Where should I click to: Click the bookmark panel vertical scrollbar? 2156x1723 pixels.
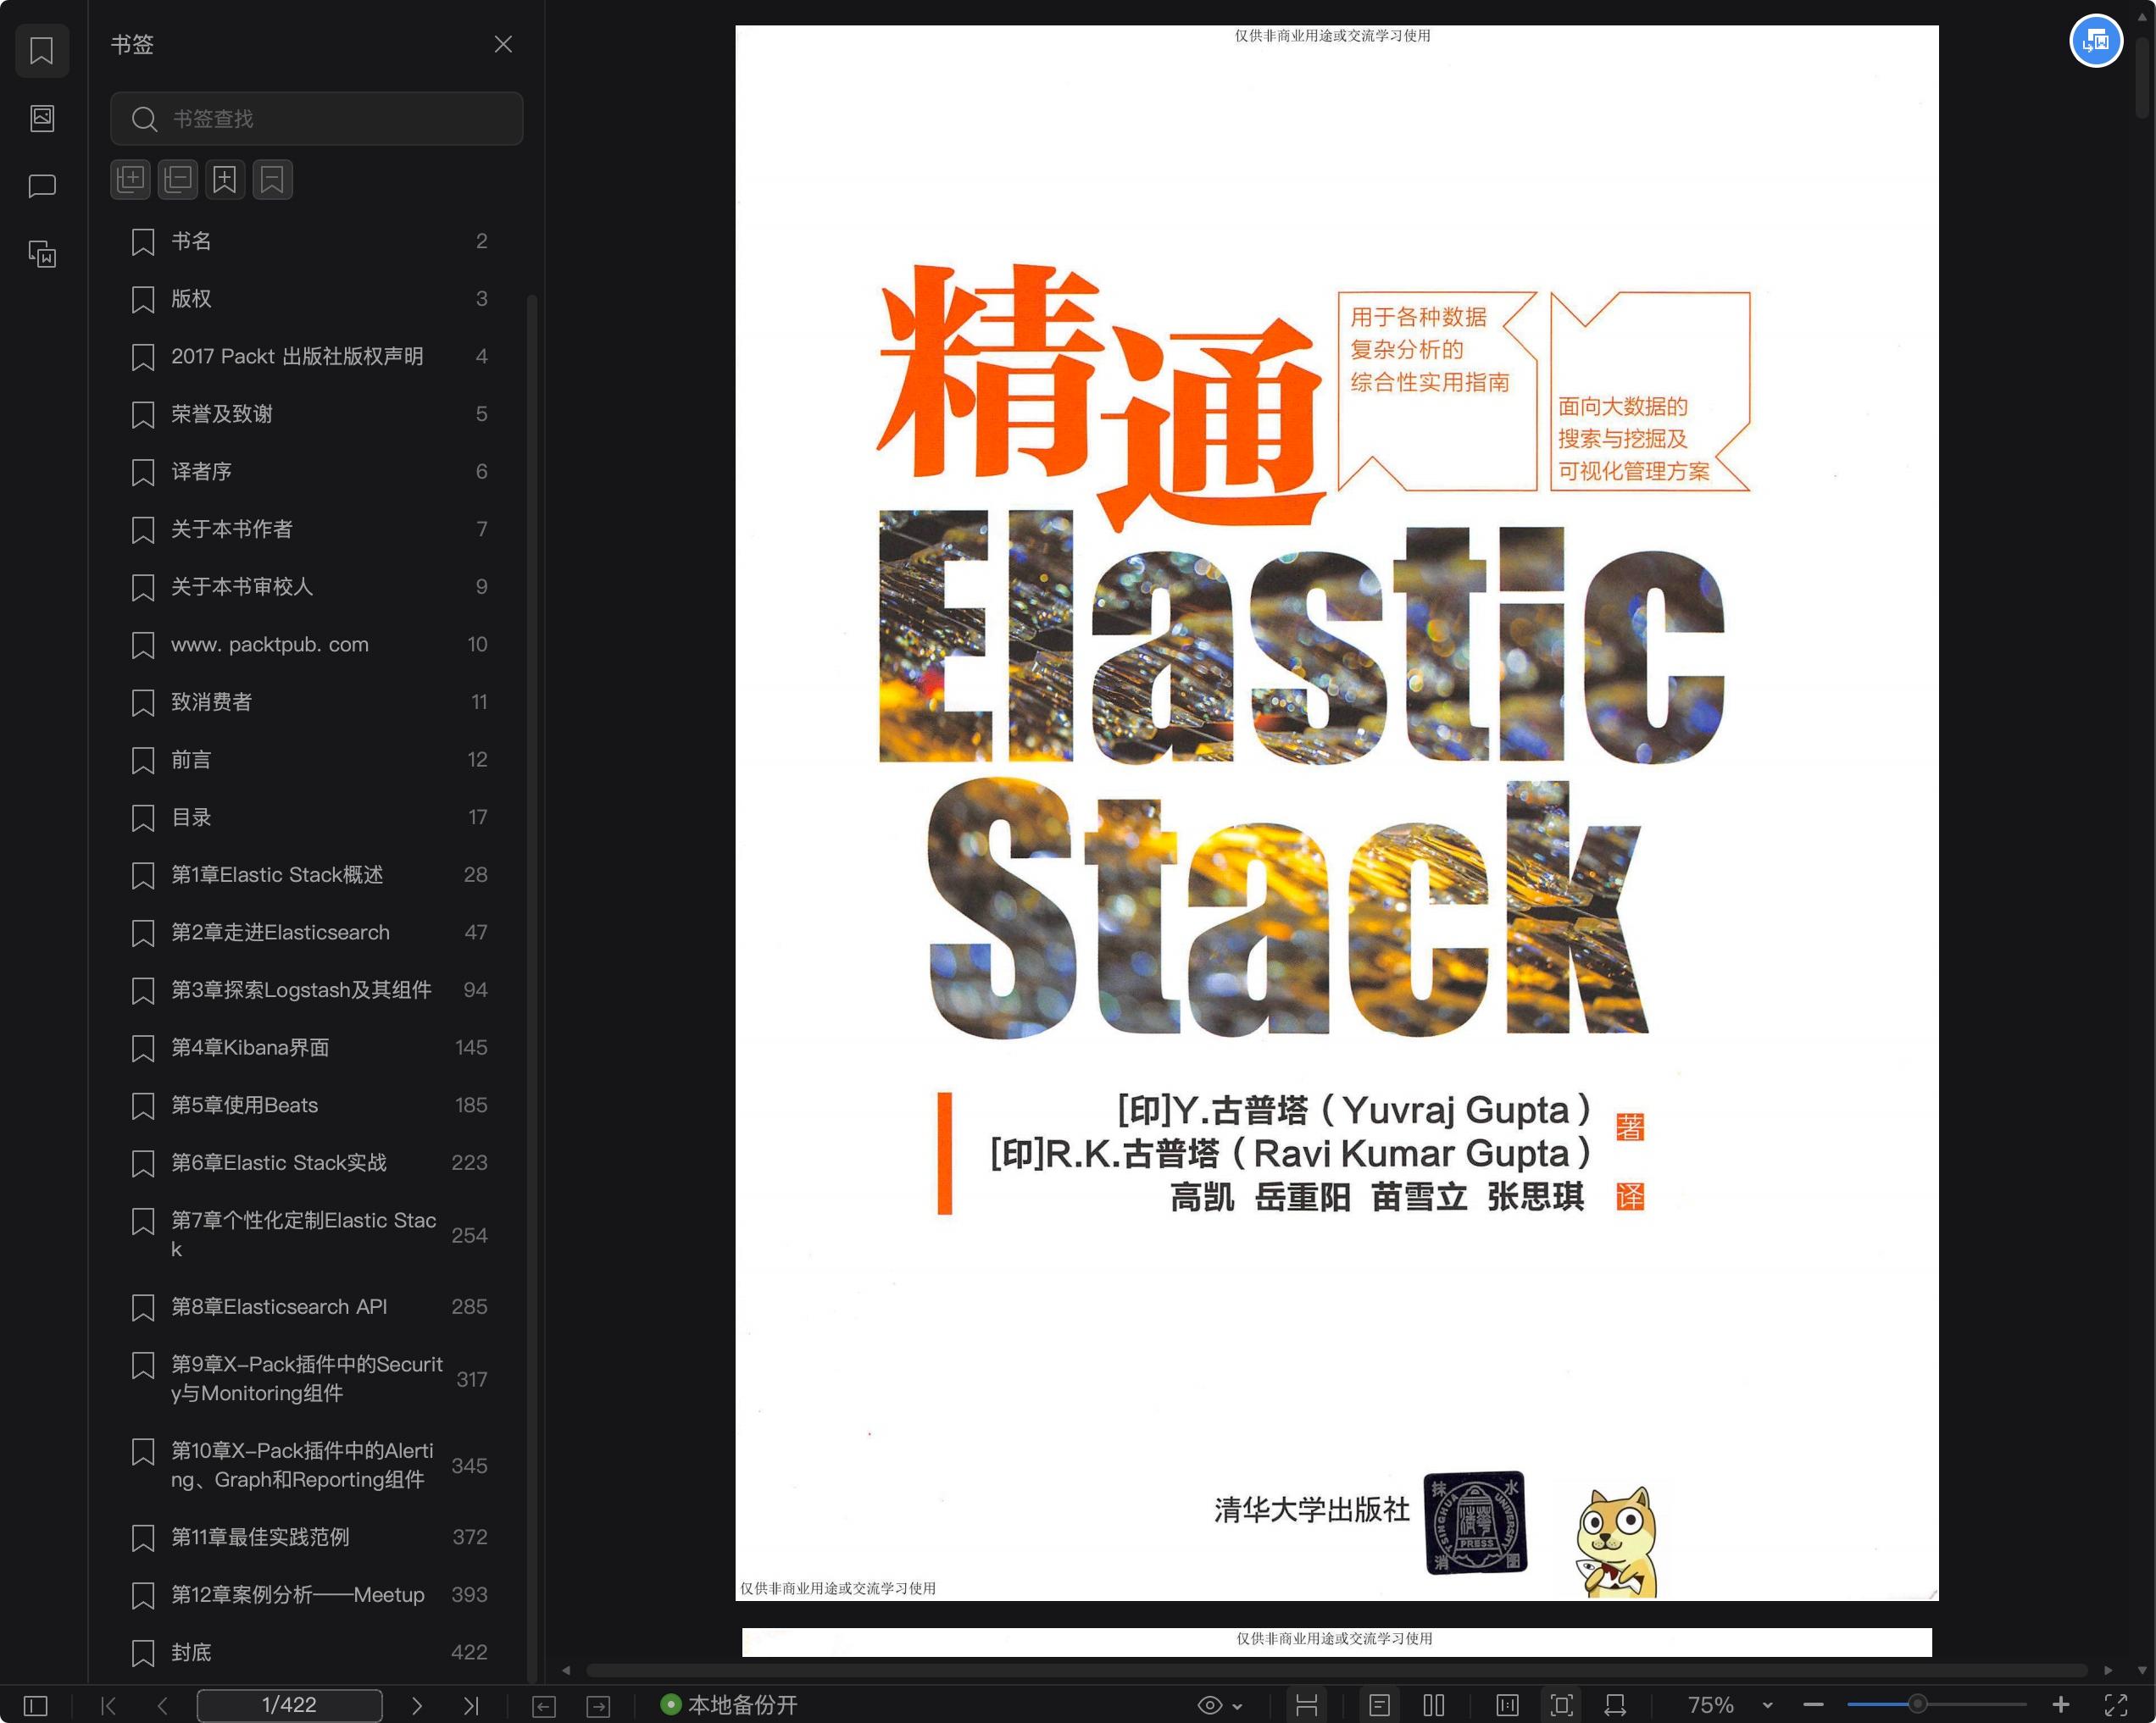click(532, 988)
